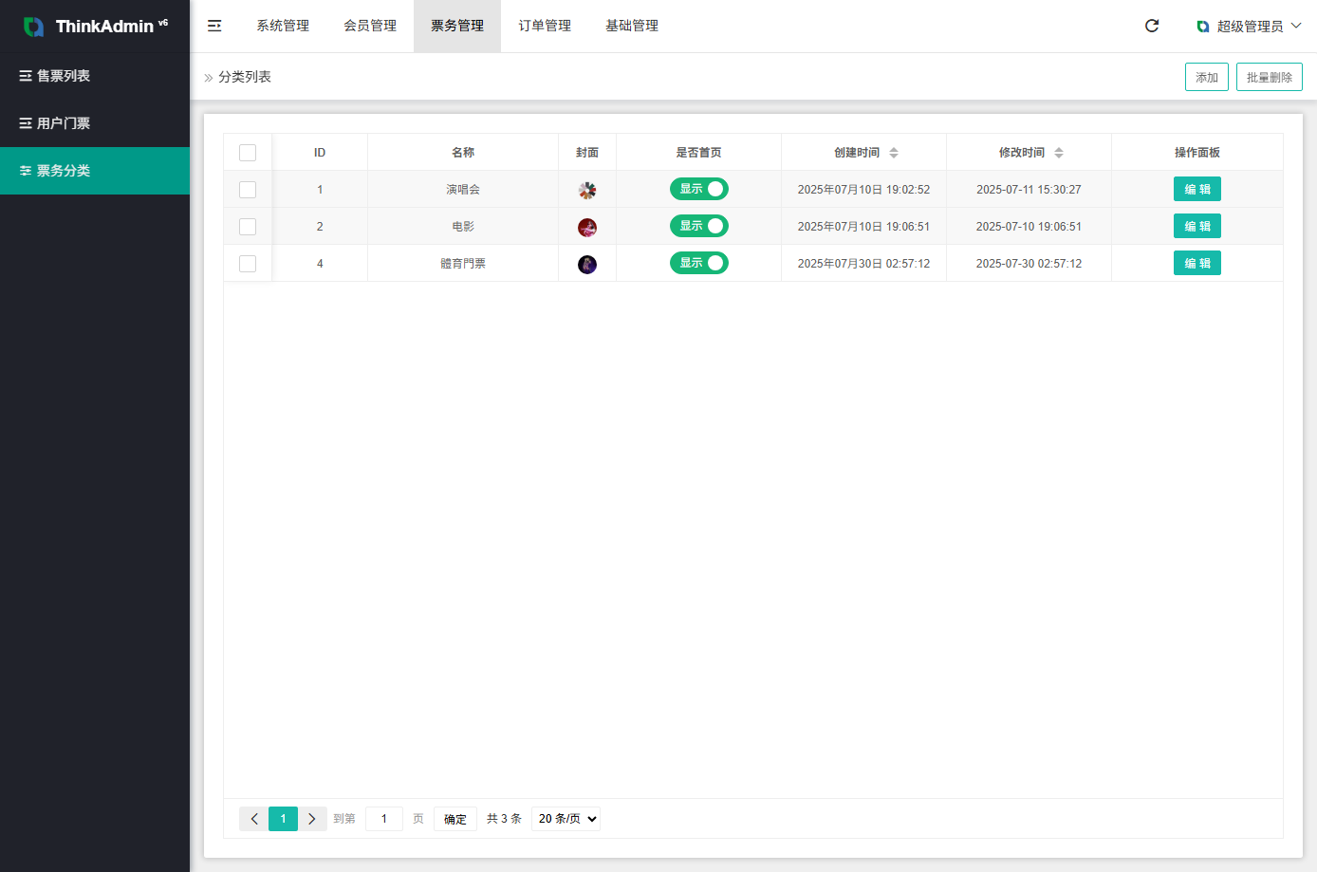Toggle 显示 switch for 电影
The width and height of the screenshot is (1317, 872).
click(x=699, y=226)
